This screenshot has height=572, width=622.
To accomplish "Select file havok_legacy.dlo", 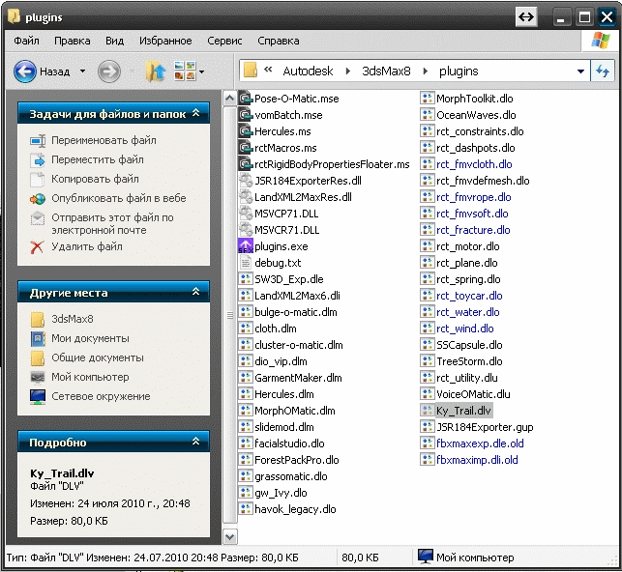I will click(295, 509).
